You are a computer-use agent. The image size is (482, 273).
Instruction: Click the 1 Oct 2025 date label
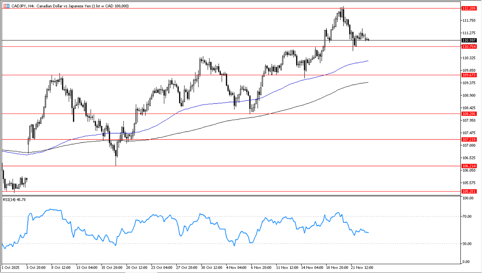11,268
